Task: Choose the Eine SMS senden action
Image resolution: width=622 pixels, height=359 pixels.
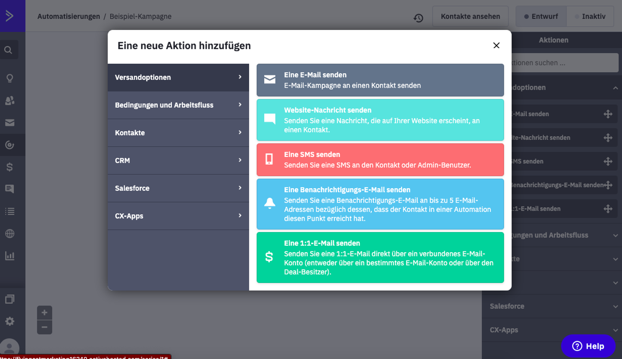Action: [380, 160]
